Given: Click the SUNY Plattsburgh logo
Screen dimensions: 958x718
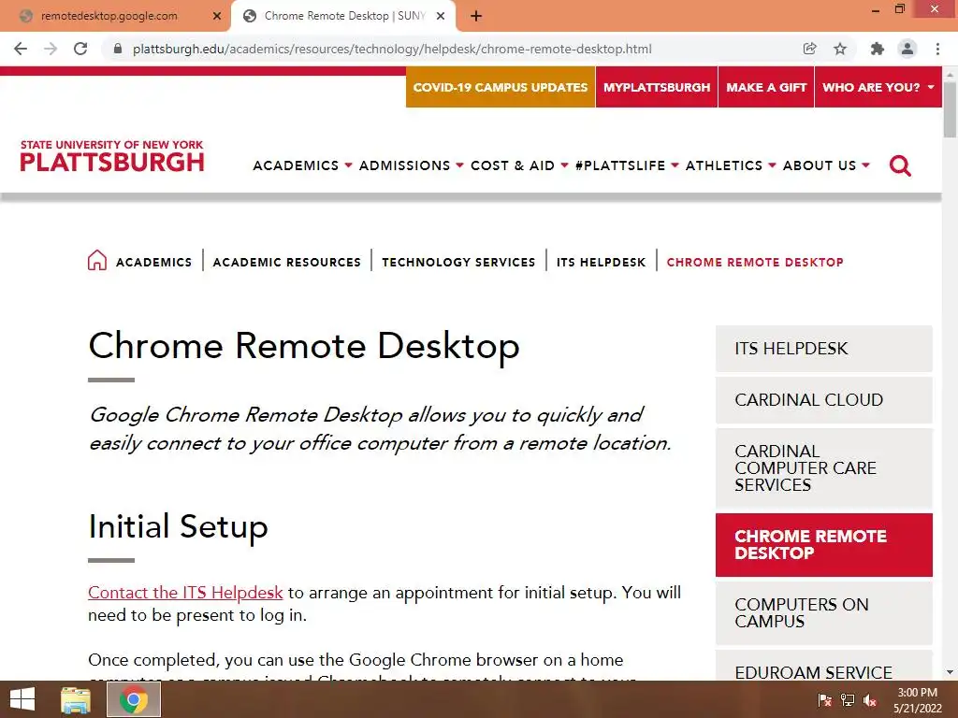Looking at the screenshot, I should [x=112, y=156].
